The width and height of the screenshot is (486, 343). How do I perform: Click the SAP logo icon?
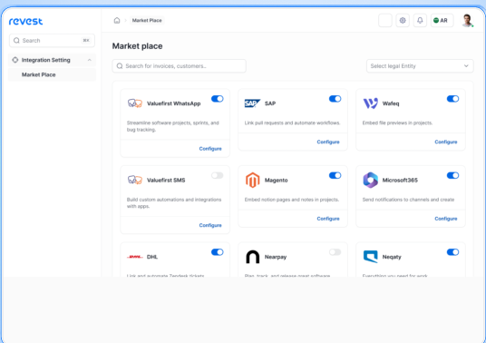pyautogui.click(x=252, y=103)
